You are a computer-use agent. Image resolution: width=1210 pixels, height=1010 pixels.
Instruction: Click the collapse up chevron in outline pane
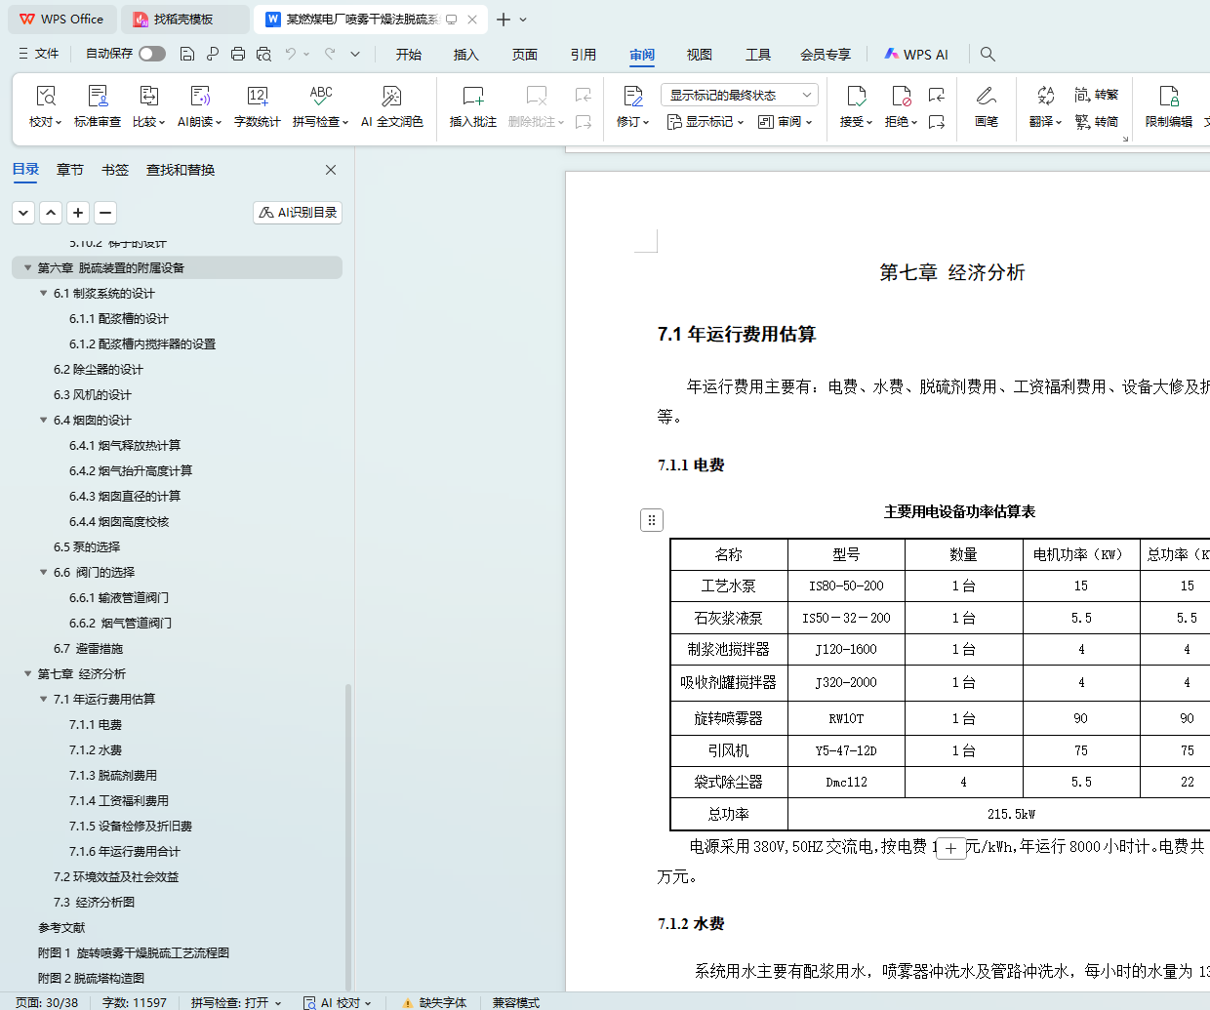pyautogui.click(x=51, y=213)
